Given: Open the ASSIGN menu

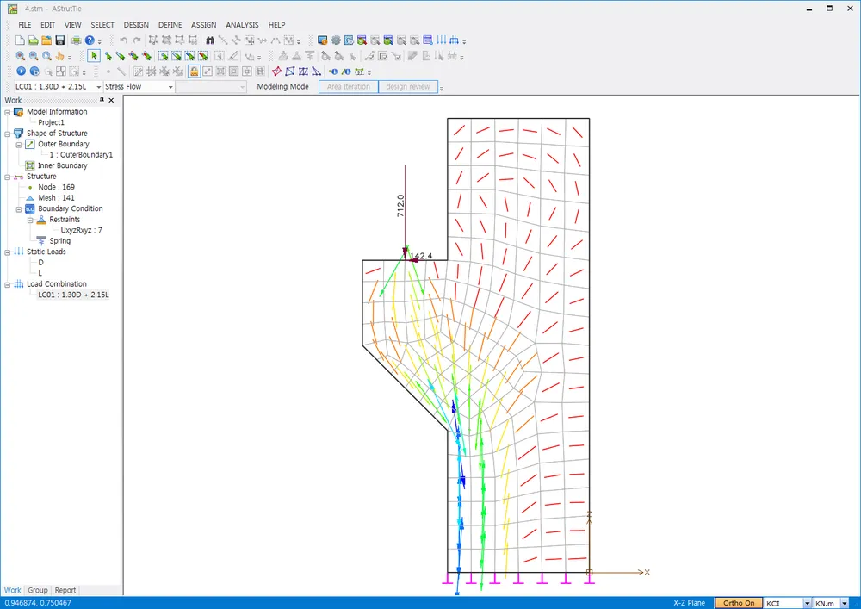Looking at the screenshot, I should coord(204,25).
